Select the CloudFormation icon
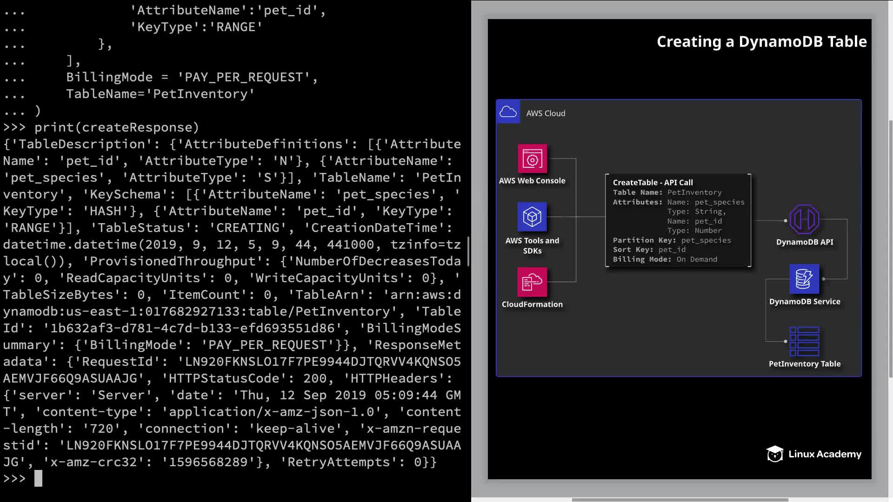This screenshot has width=893, height=502. point(532,282)
